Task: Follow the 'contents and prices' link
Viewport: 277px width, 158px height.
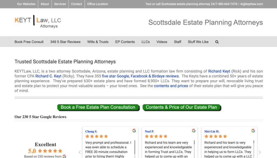Action: tap(169, 86)
